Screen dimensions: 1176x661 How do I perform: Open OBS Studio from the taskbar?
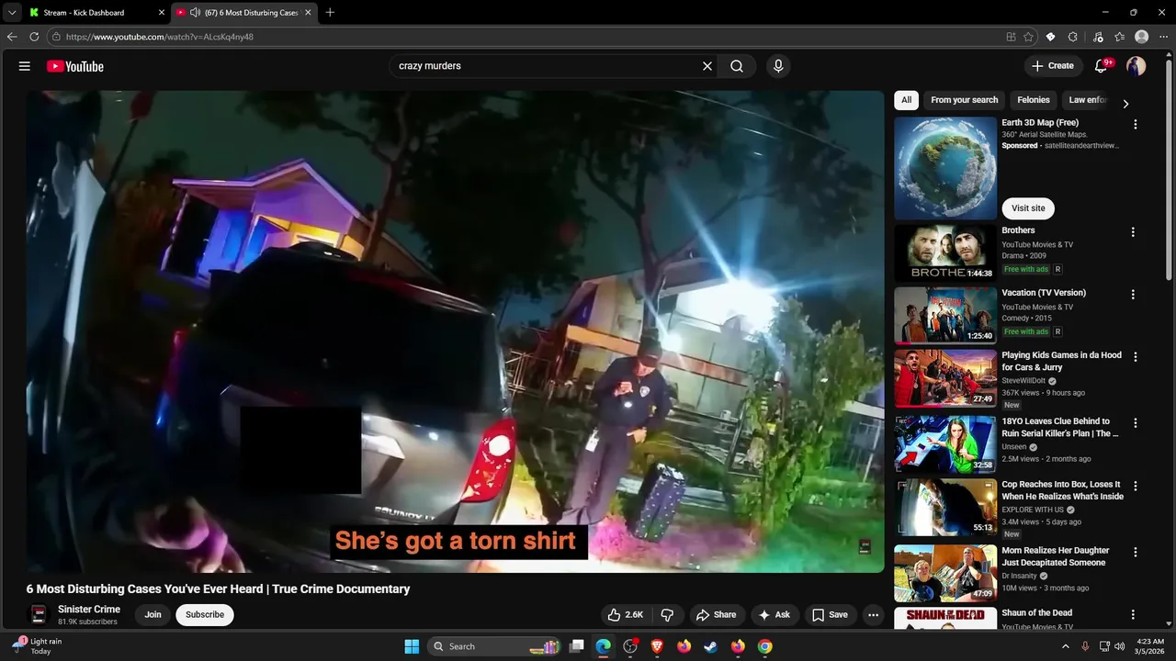(630, 646)
